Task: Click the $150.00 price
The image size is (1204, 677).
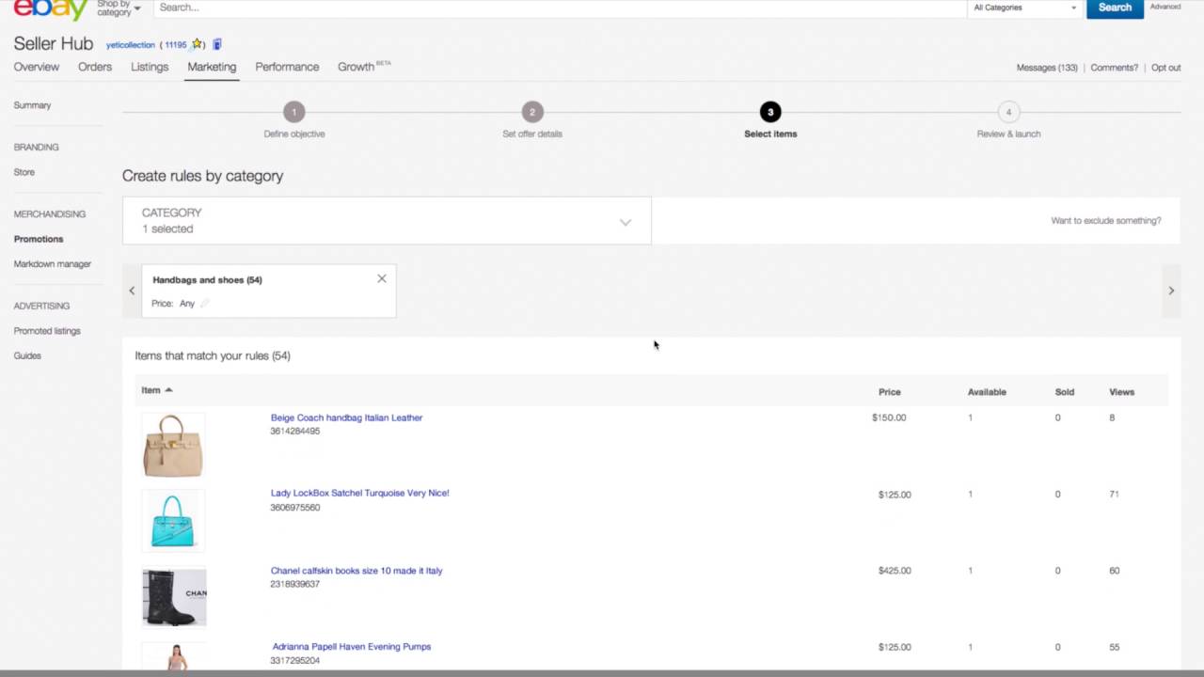Action: coord(889,417)
